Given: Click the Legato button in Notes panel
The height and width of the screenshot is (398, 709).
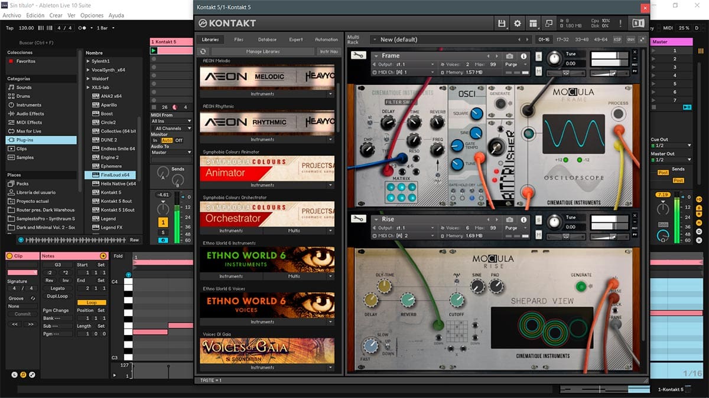Looking at the screenshot, I should pos(58,288).
